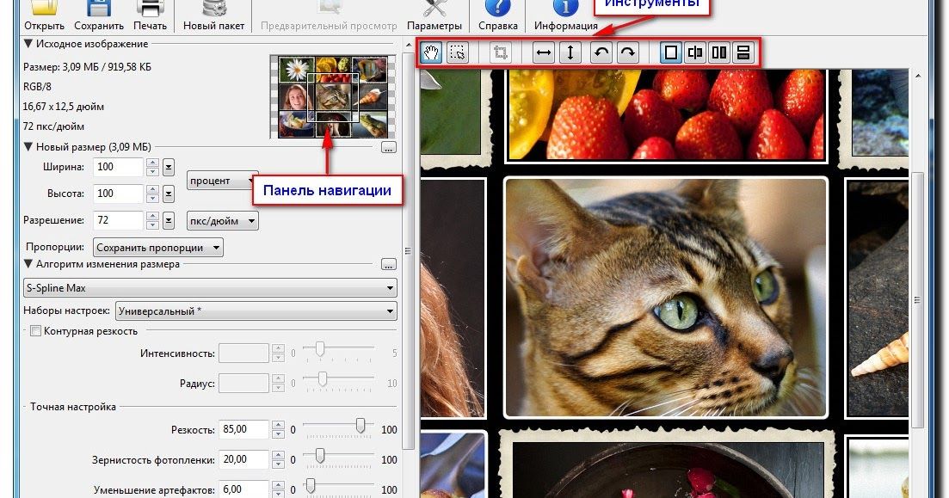Click the cat photo in the preview
The image size is (949, 498).
(666, 297)
